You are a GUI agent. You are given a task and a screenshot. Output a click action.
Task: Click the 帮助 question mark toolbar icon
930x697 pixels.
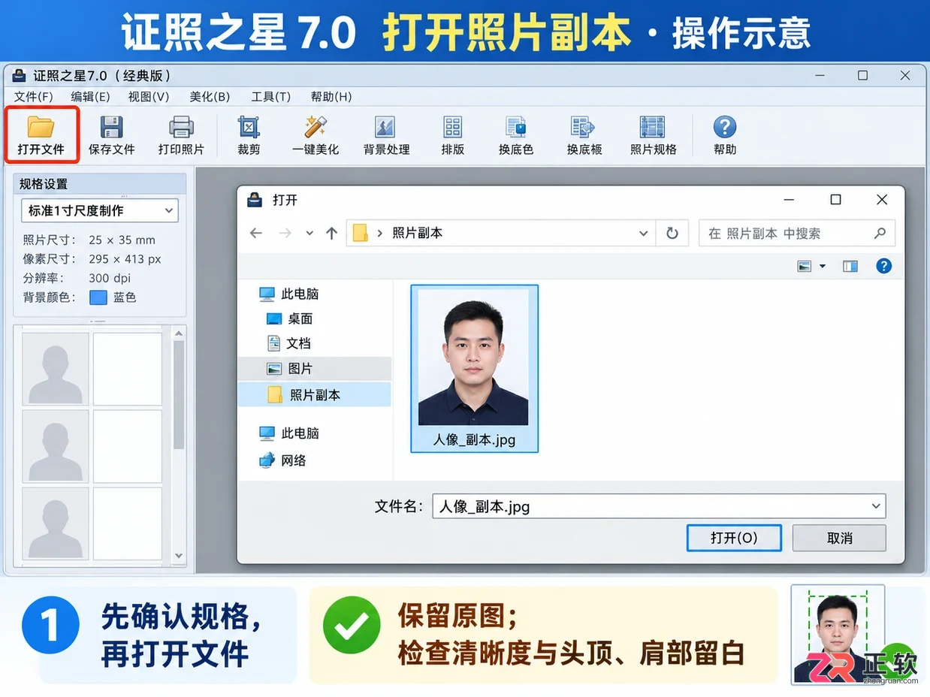click(724, 127)
